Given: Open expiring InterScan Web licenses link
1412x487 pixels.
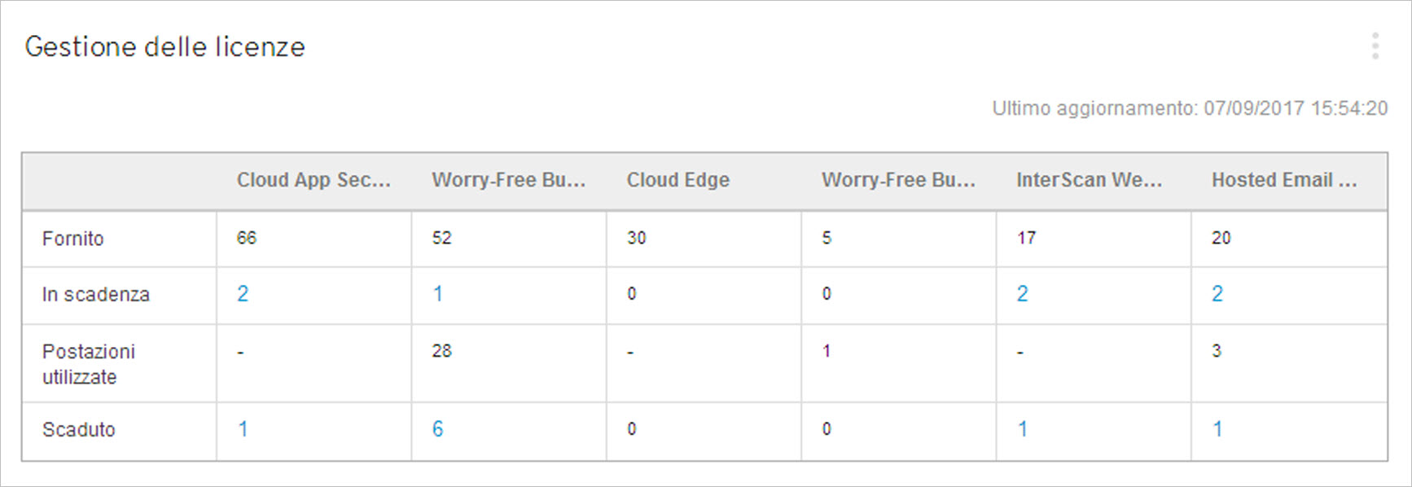Looking at the screenshot, I should coord(1022,294).
